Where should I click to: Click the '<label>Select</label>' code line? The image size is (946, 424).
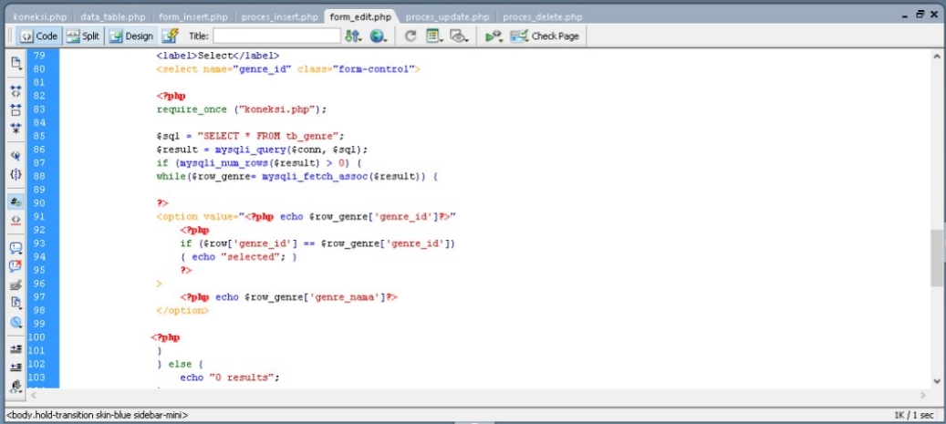218,56
